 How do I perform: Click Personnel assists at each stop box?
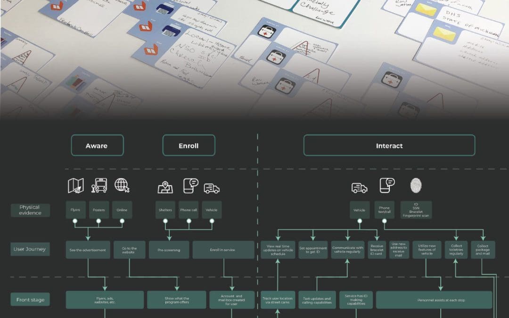[434, 300]
